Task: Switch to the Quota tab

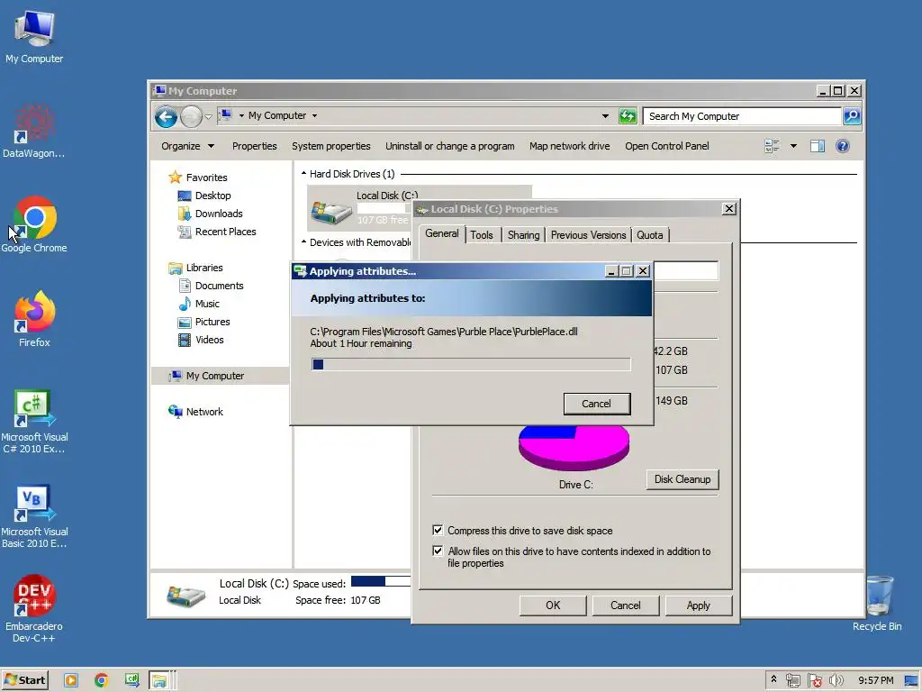Action: tap(650, 235)
